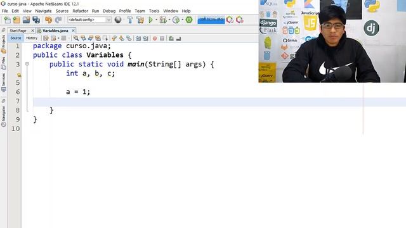Toggle Highlight Search in editor toolbar

[x=98, y=38]
